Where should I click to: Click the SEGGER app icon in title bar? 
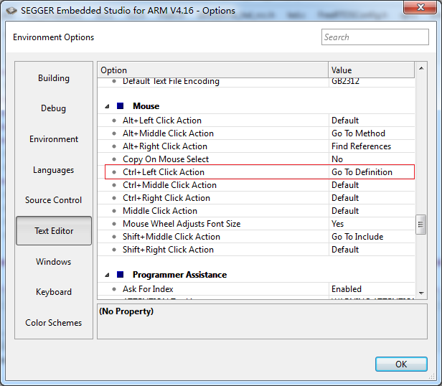[11, 11]
